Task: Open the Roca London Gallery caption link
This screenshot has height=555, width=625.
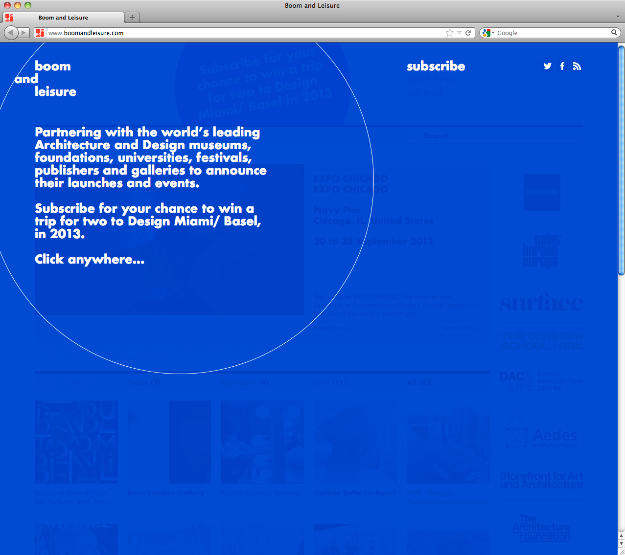Action: [166, 493]
